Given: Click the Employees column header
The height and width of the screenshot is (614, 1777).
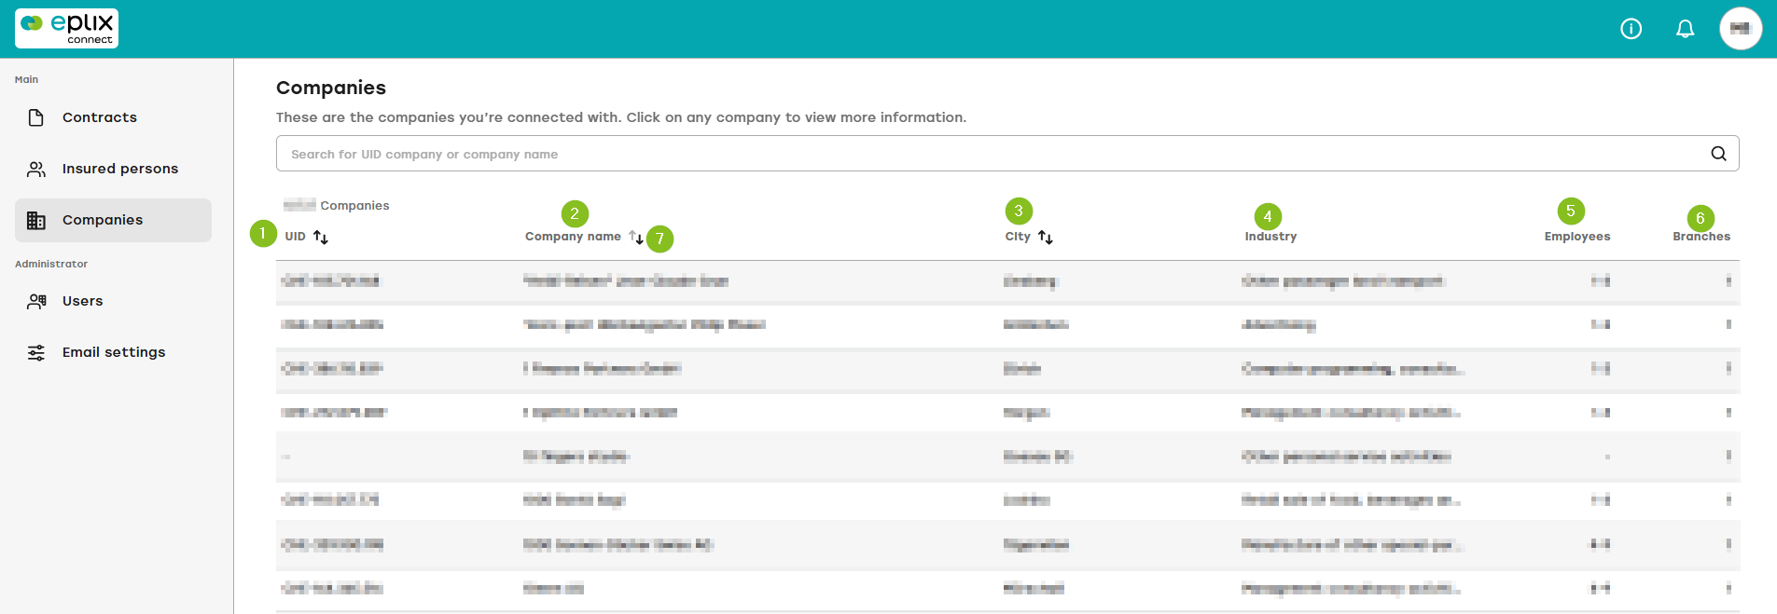Looking at the screenshot, I should point(1577,237).
